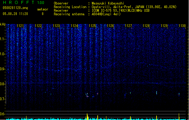Click the 1124 time marker
The height and width of the screenshot is (120, 189).
click(75, 26)
